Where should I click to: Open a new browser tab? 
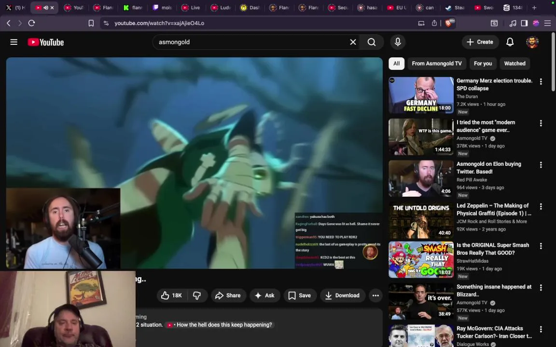[534, 7]
